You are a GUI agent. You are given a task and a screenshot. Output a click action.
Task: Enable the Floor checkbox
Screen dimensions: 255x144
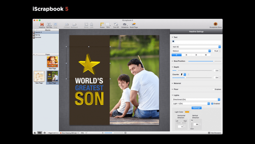[213, 89]
